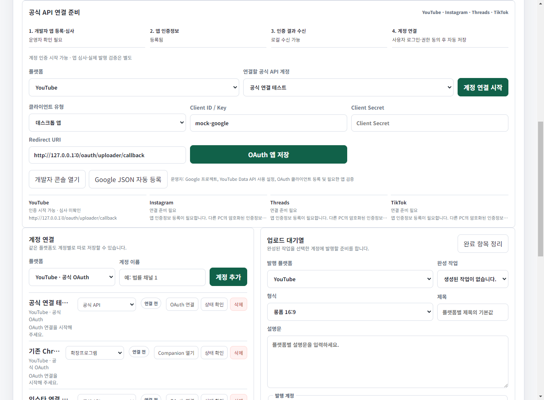Click the '계정 연결' section heading

pyautogui.click(x=42, y=239)
